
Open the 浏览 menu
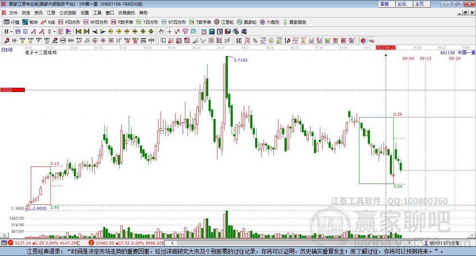point(26,13)
